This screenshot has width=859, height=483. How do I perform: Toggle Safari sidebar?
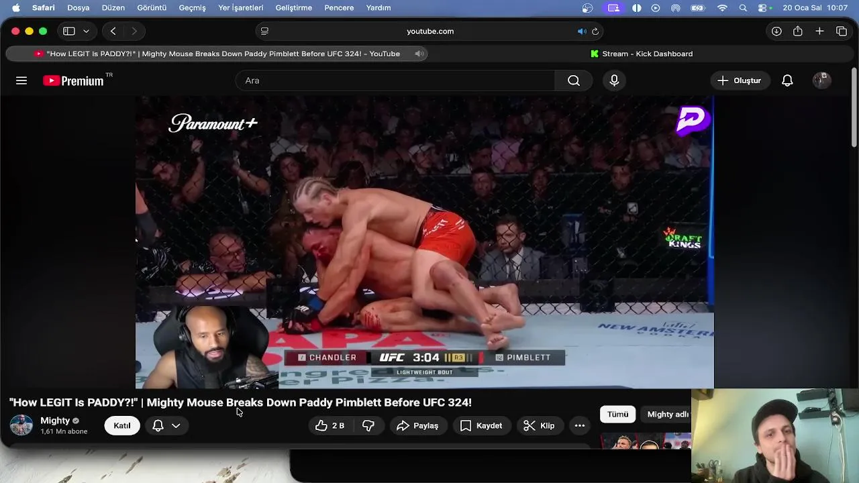68,31
